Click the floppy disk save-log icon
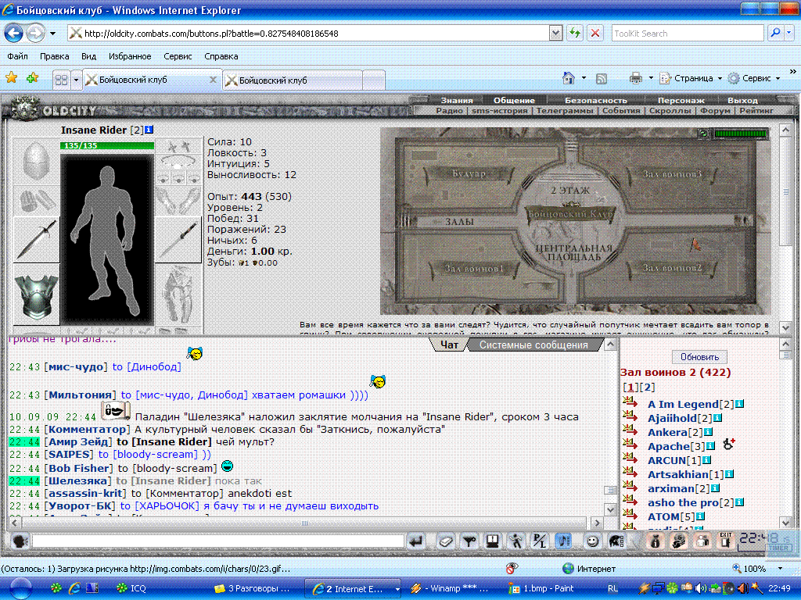This screenshot has width=801, height=600. 493,541
